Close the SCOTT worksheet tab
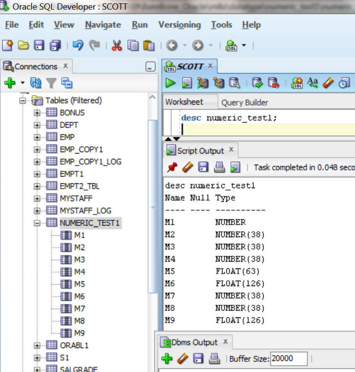 210,66
